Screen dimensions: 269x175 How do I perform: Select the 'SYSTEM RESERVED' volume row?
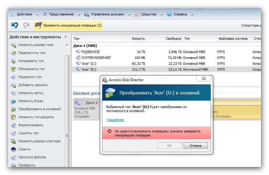pyautogui.click(x=166, y=58)
